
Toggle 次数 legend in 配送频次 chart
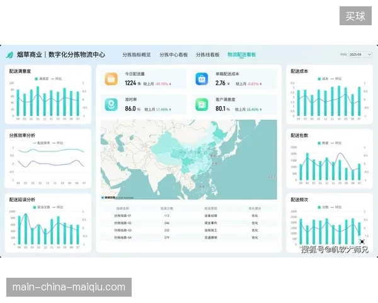323,207
